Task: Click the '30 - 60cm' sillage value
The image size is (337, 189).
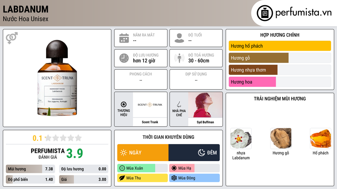Action: tap(199, 61)
